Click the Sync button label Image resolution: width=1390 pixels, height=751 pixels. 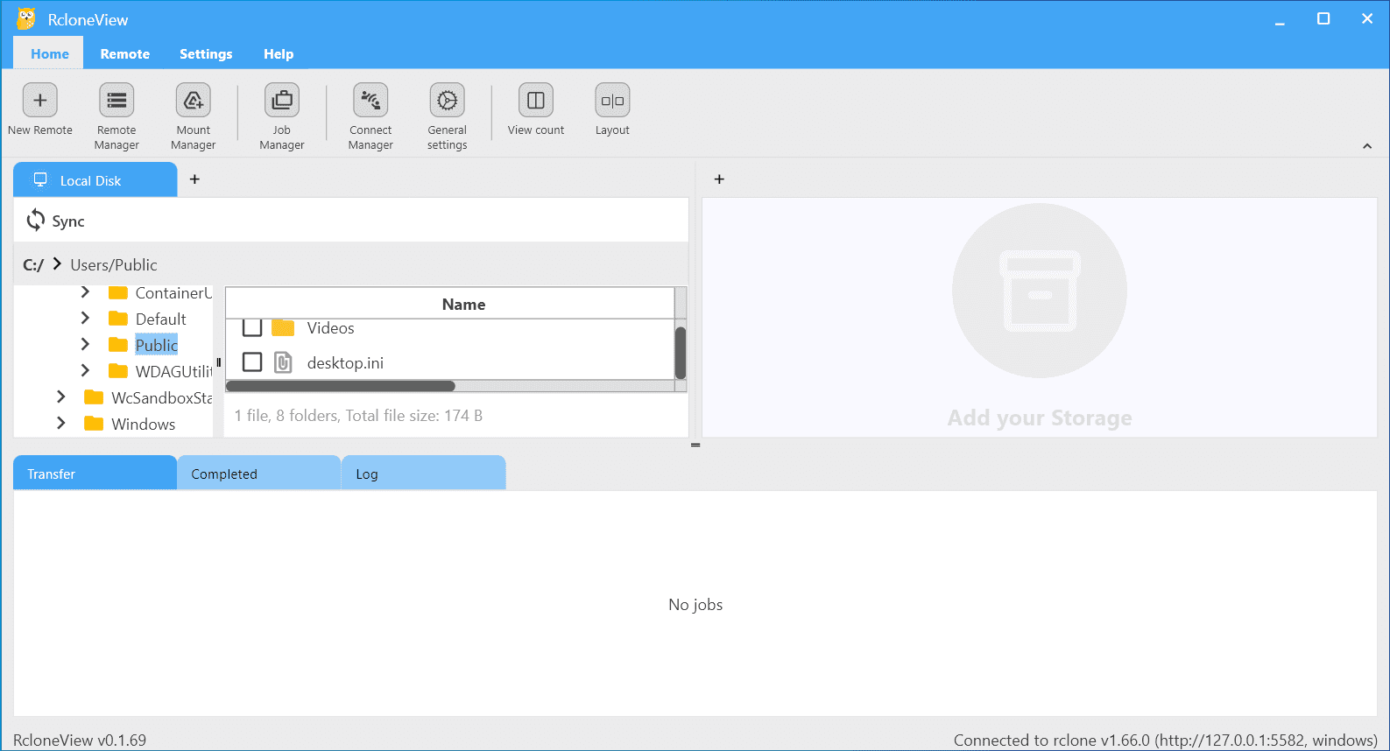[x=68, y=221]
